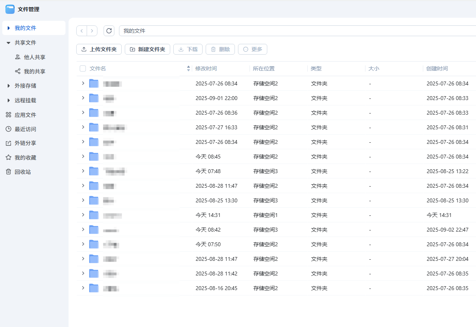Viewport: 476px width, 327px height.
Task: Open the 回收站 recycle bin
Action: click(x=22, y=172)
